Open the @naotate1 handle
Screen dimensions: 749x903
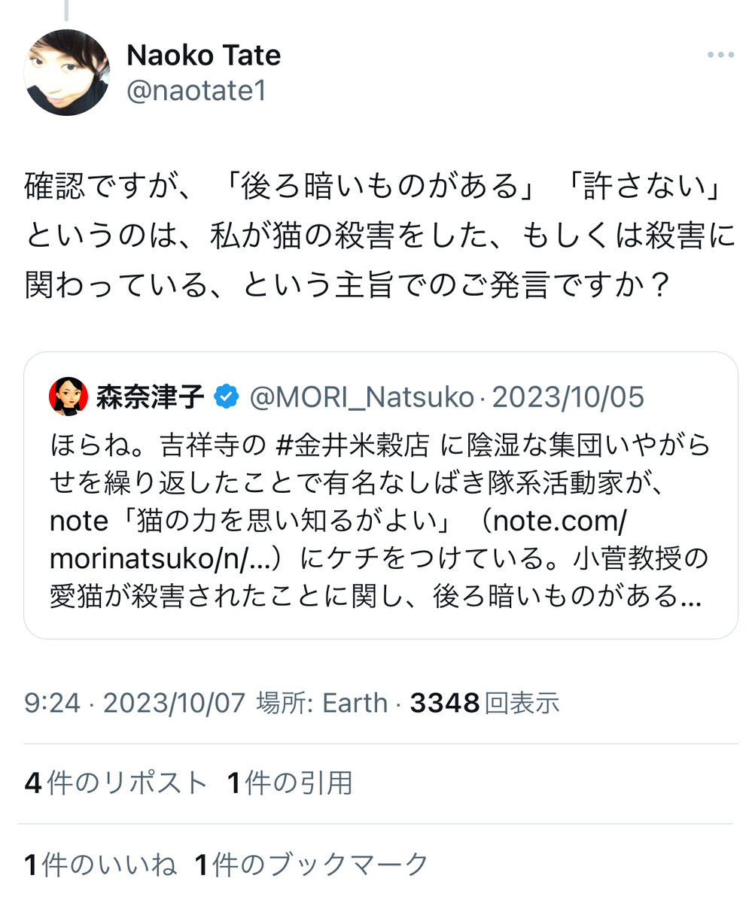196,91
